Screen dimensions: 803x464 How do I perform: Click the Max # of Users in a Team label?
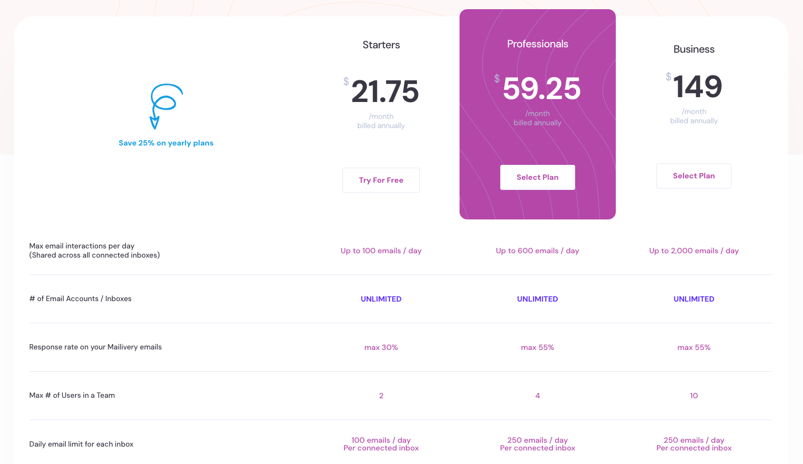tap(72, 395)
